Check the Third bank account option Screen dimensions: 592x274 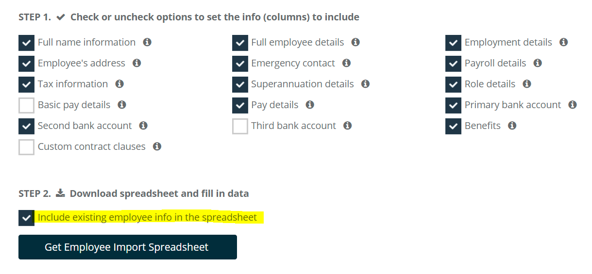pos(240,126)
